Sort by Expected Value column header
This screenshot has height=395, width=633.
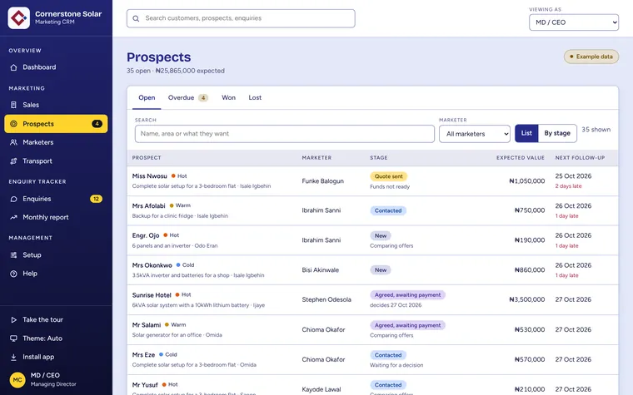521,158
